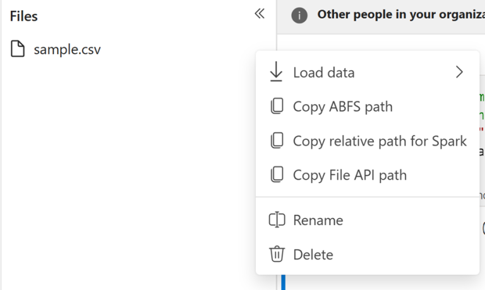Click the blue cell indicator bar at the bottom
Viewport: 485px width, 290px height.
coord(284,282)
